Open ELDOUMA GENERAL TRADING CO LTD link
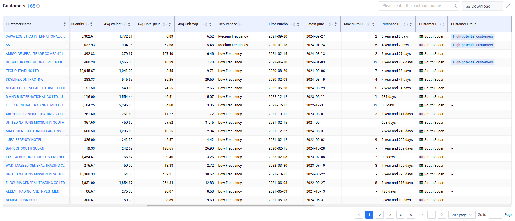 (35, 183)
